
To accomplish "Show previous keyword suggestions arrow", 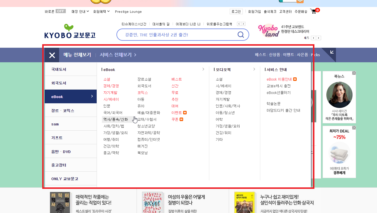I will tap(239, 24).
